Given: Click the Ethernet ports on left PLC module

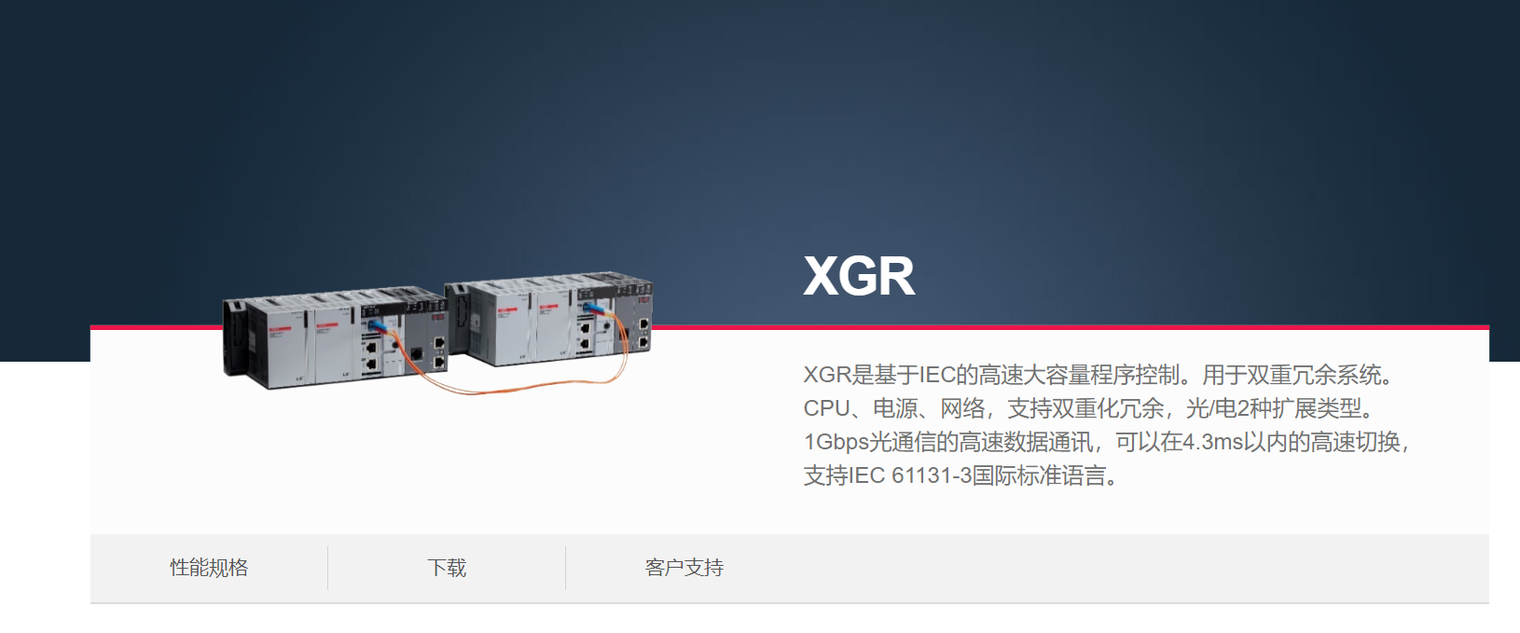Looking at the screenshot, I should [371, 354].
